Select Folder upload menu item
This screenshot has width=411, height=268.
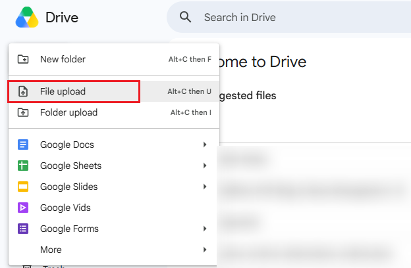[114, 112]
